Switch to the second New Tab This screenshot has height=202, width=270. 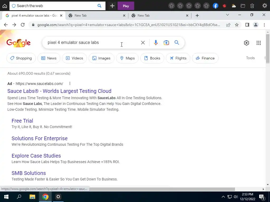(x=160, y=16)
